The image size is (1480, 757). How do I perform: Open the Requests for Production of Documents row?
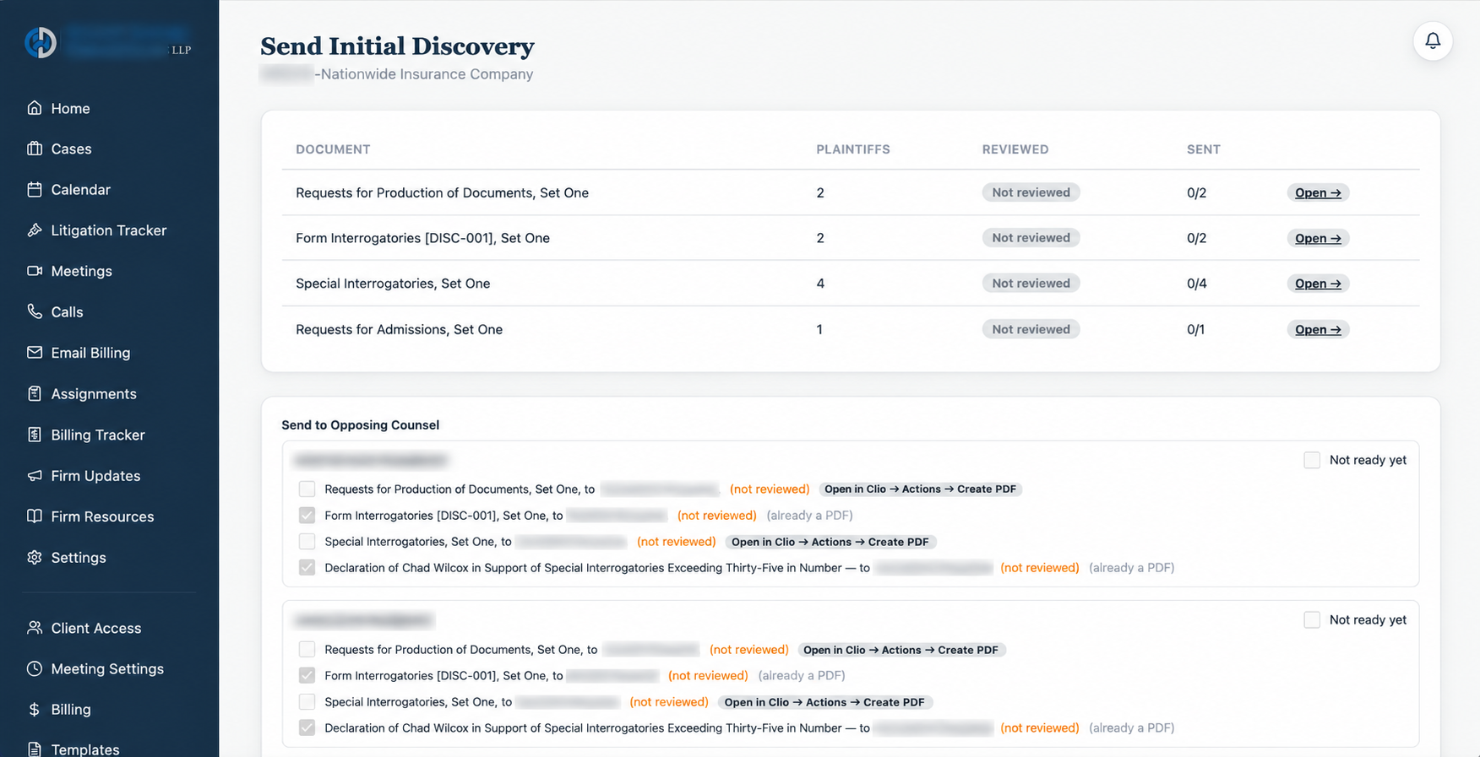pos(1318,192)
